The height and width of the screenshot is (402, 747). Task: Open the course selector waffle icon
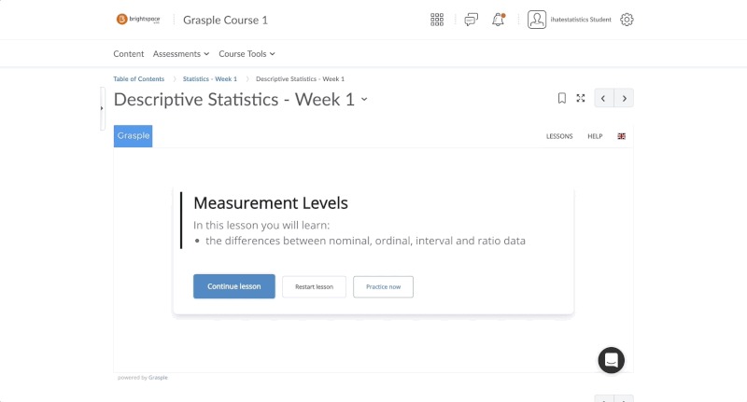tap(437, 20)
